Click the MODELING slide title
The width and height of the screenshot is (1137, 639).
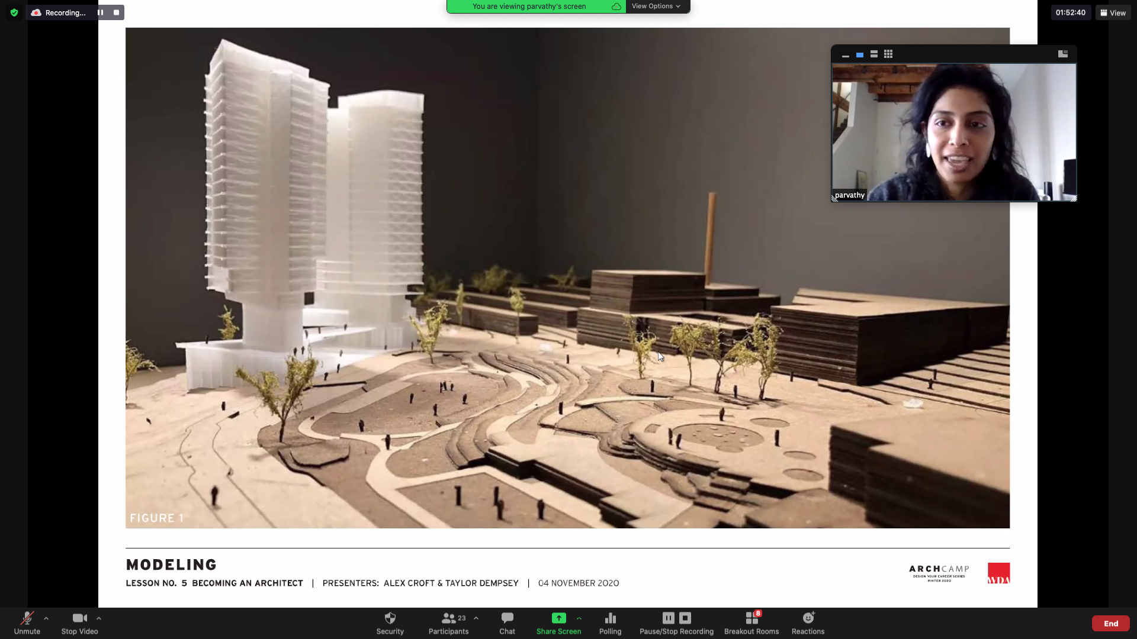[x=171, y=565]
